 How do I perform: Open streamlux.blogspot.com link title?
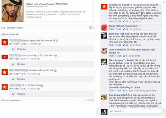tap(47, 4)
